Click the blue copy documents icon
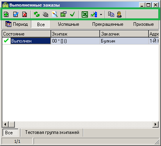161x146 pixels. point(111,14)
